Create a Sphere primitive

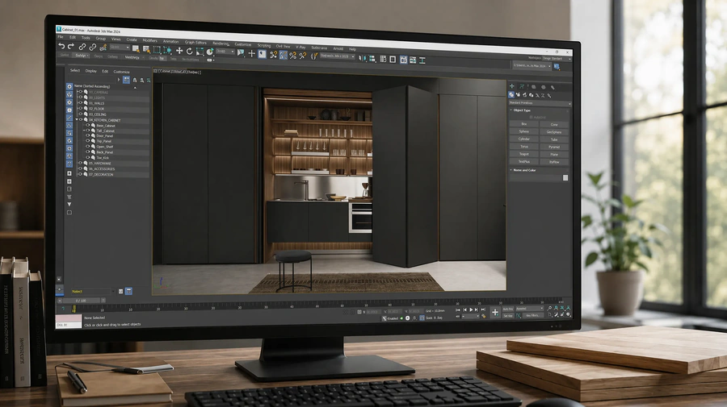[524, 131]
